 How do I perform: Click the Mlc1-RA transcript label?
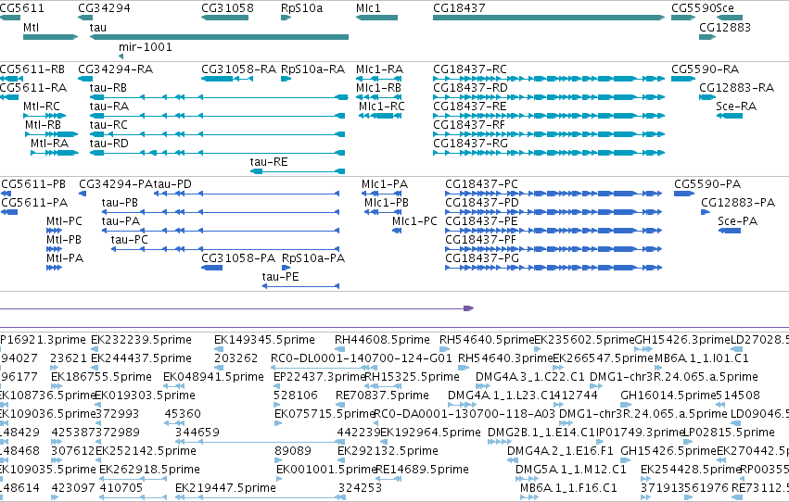tap(379, 69)
